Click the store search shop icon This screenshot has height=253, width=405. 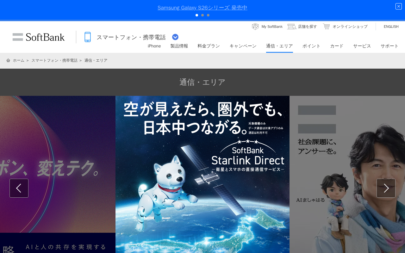click(291, 27)
